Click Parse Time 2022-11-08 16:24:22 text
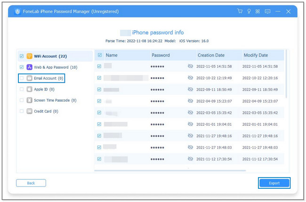This screenshot has height=202, width=306. click(134, 41)
